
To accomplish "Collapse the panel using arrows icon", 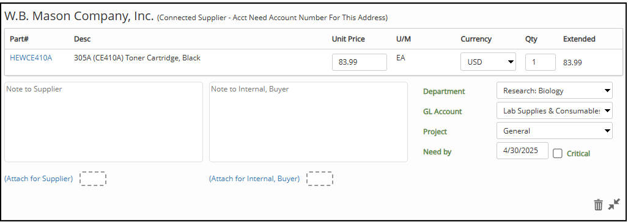I will [x=613, y=204].
